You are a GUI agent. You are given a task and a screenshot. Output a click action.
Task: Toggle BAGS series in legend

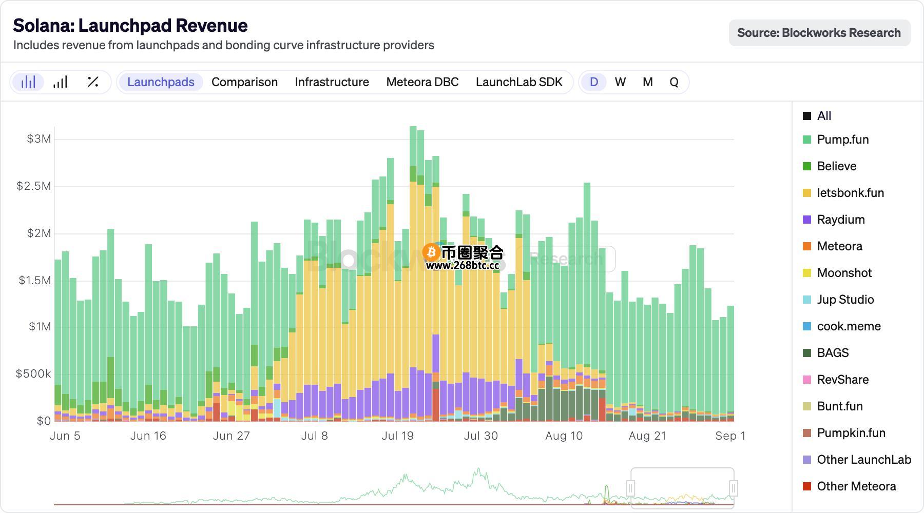(826, 353)
